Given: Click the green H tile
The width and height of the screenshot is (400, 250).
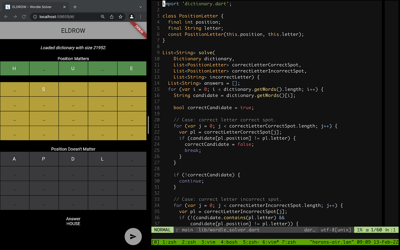Looking at the screenshot, I should click(x=15, y=69).
